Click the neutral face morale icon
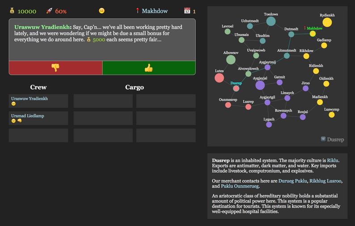 tap(101, 11)
